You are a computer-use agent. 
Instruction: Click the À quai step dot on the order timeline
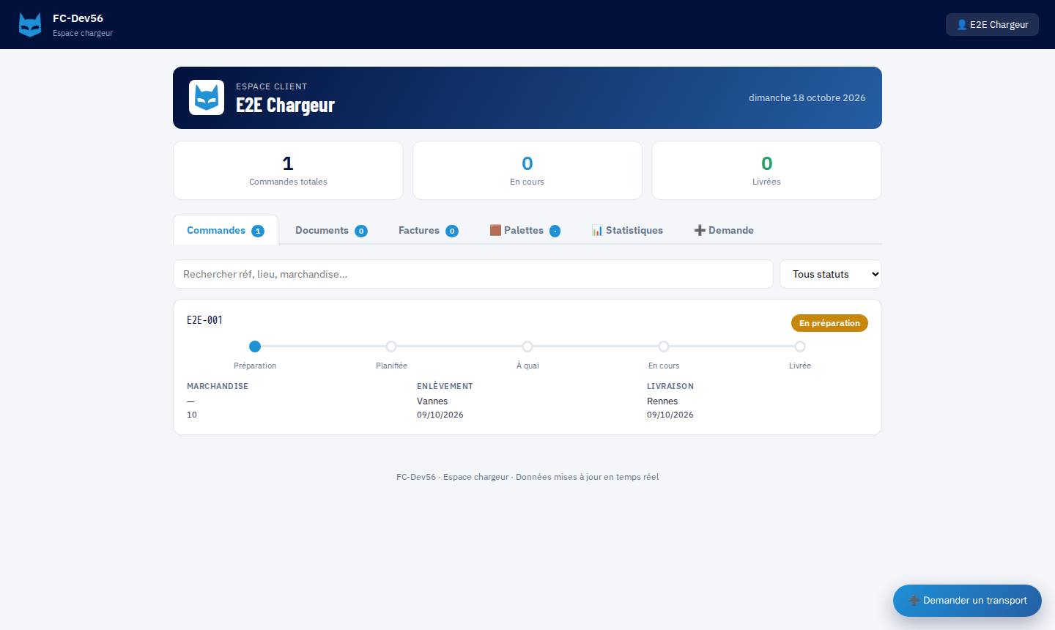pos(527,346)
